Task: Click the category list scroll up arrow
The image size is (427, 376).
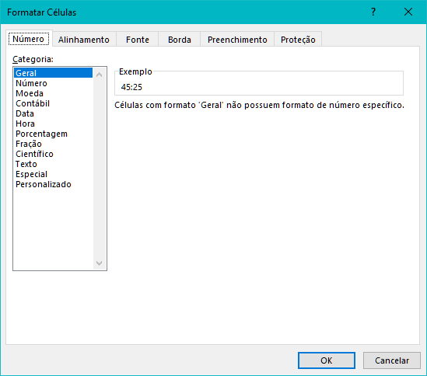Action: pos(100,75)
